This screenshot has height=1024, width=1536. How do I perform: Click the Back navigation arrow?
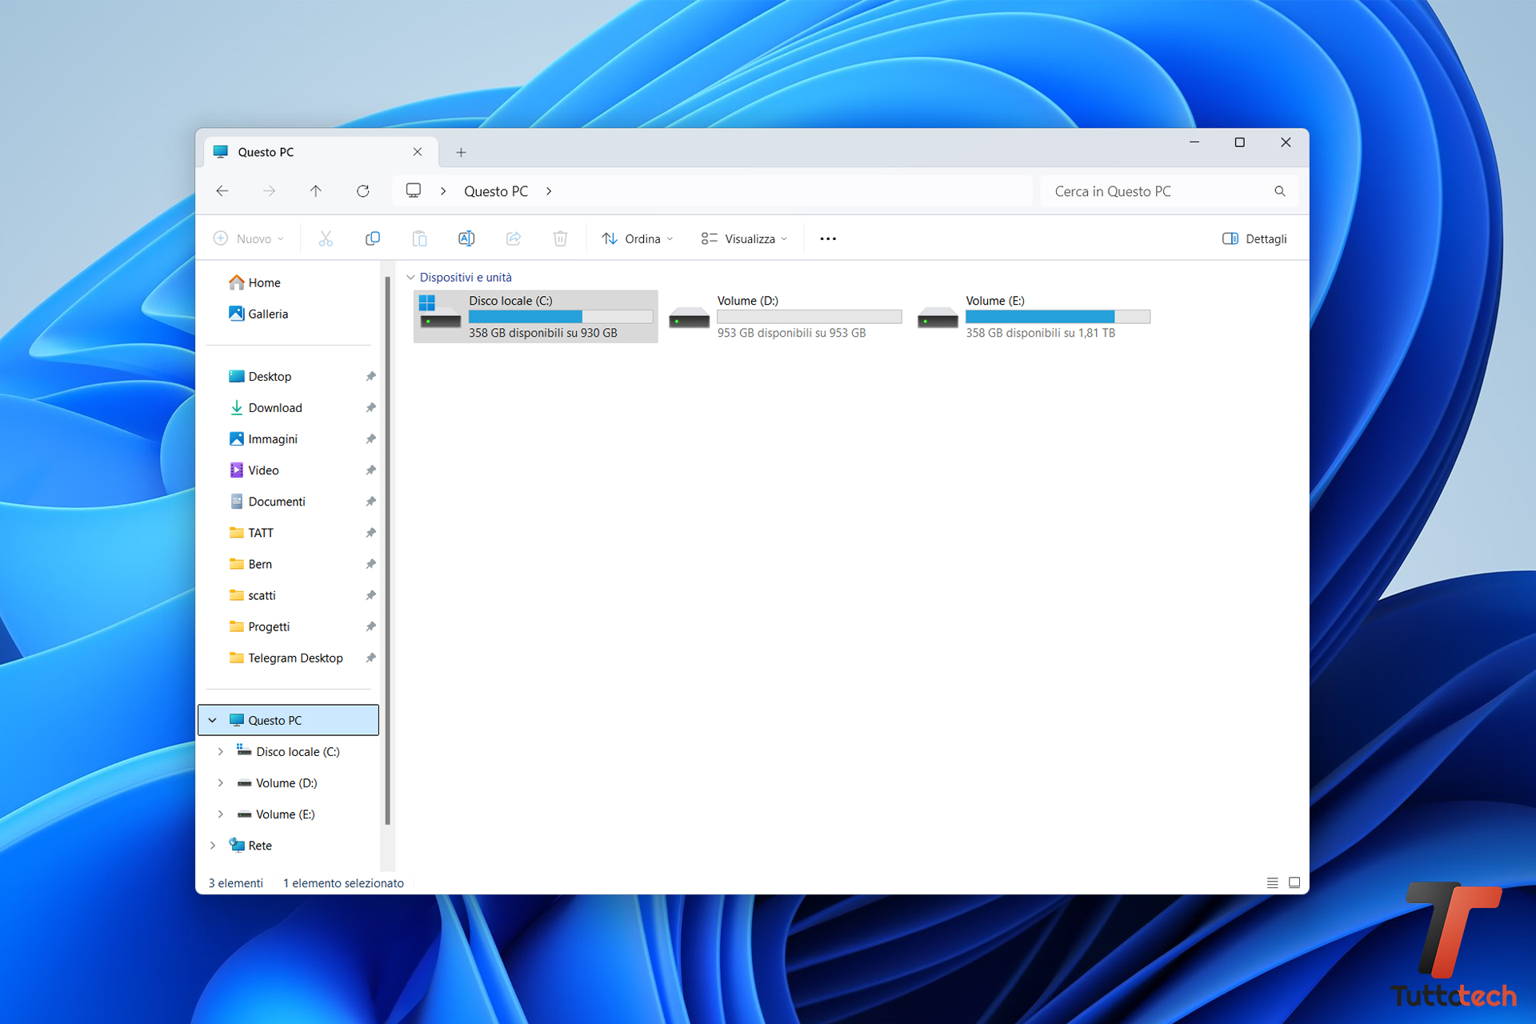pyautogui.click(x=222, y=191)
